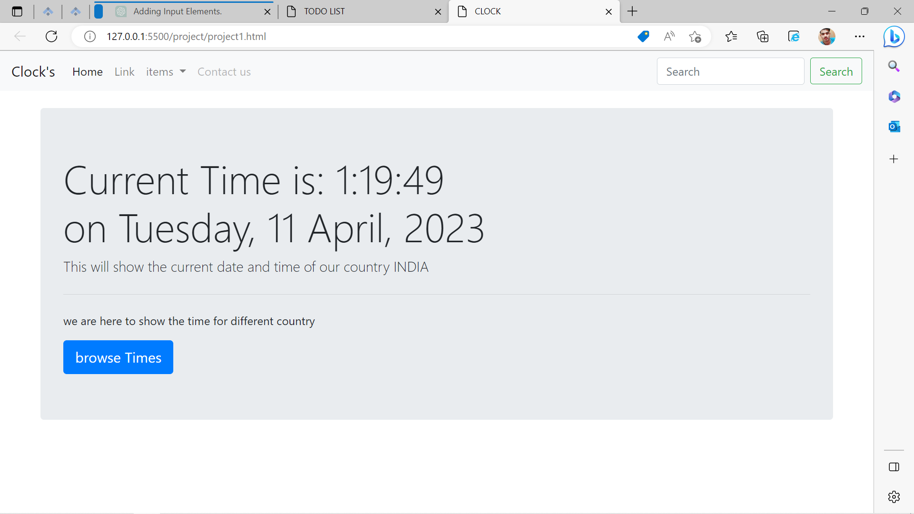The image size is (914, 514).
Task: Open the first pinned tab
Action: pos(48,11)
